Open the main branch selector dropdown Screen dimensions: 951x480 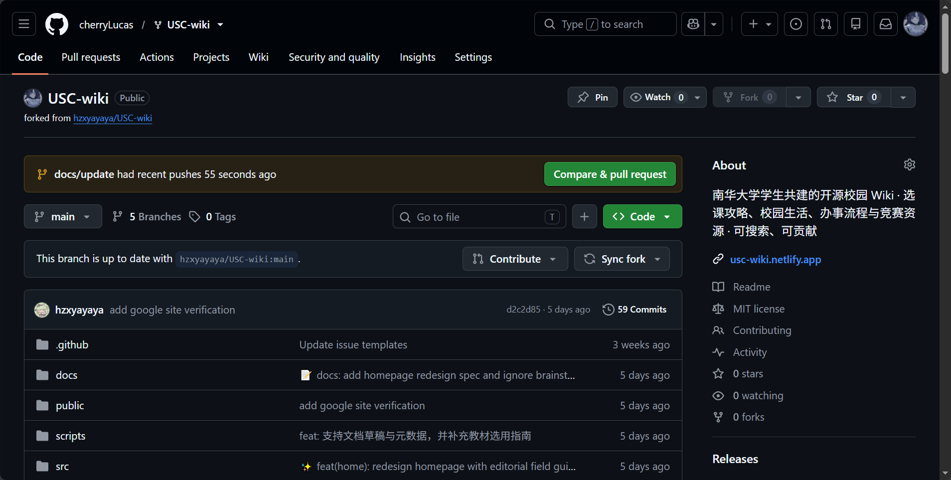[x=63, y=216]
